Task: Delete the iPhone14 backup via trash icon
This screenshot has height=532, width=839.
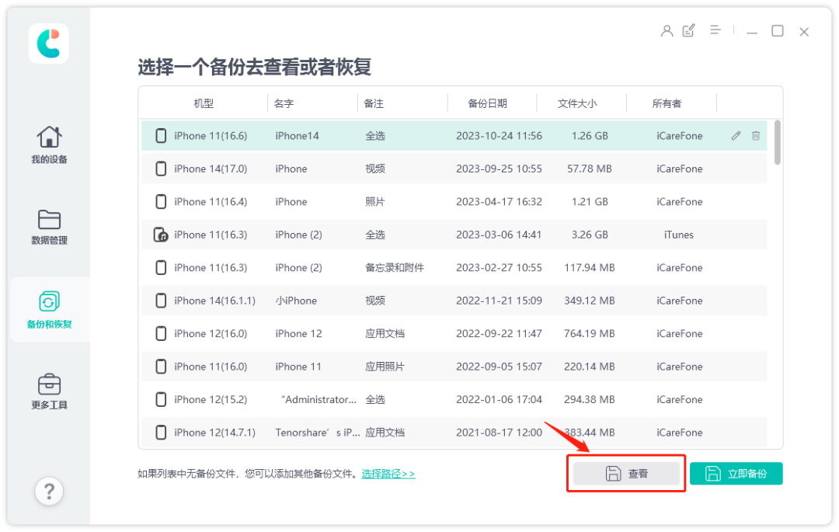Action: pyautogui.click(x=756, y=136)
